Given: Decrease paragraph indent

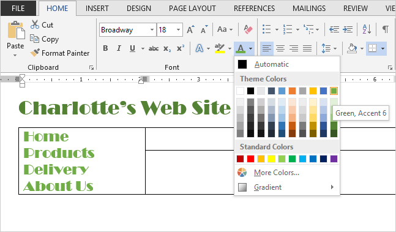Looking at the screenshot, I should click(334, 29).
